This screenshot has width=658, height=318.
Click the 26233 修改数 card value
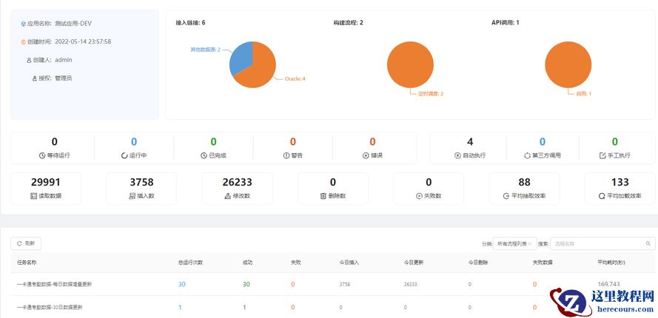pyautogui.click(x=237, y=183)
